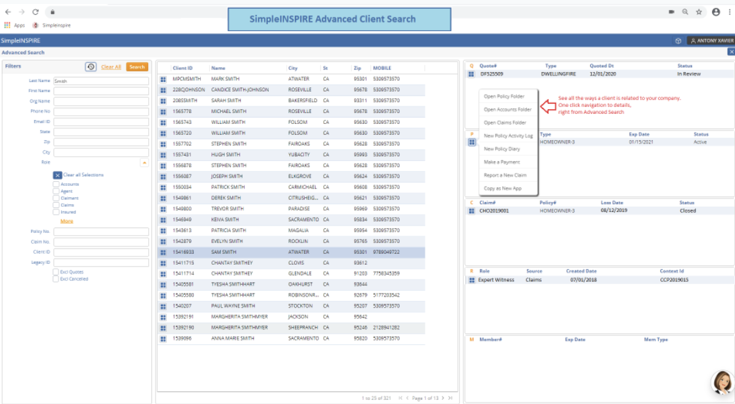
Task: Open the action grid icon for ANNA MARIE SMITH
Action: click(163, 339)
